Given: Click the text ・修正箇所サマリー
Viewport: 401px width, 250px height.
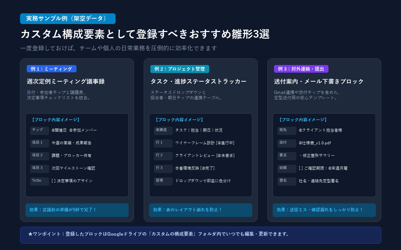Looking at the screenshot, I should click(317, 156).
